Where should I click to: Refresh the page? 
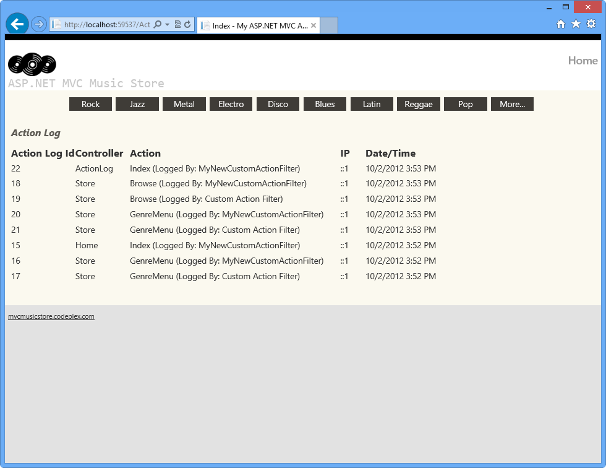[188, 24]
